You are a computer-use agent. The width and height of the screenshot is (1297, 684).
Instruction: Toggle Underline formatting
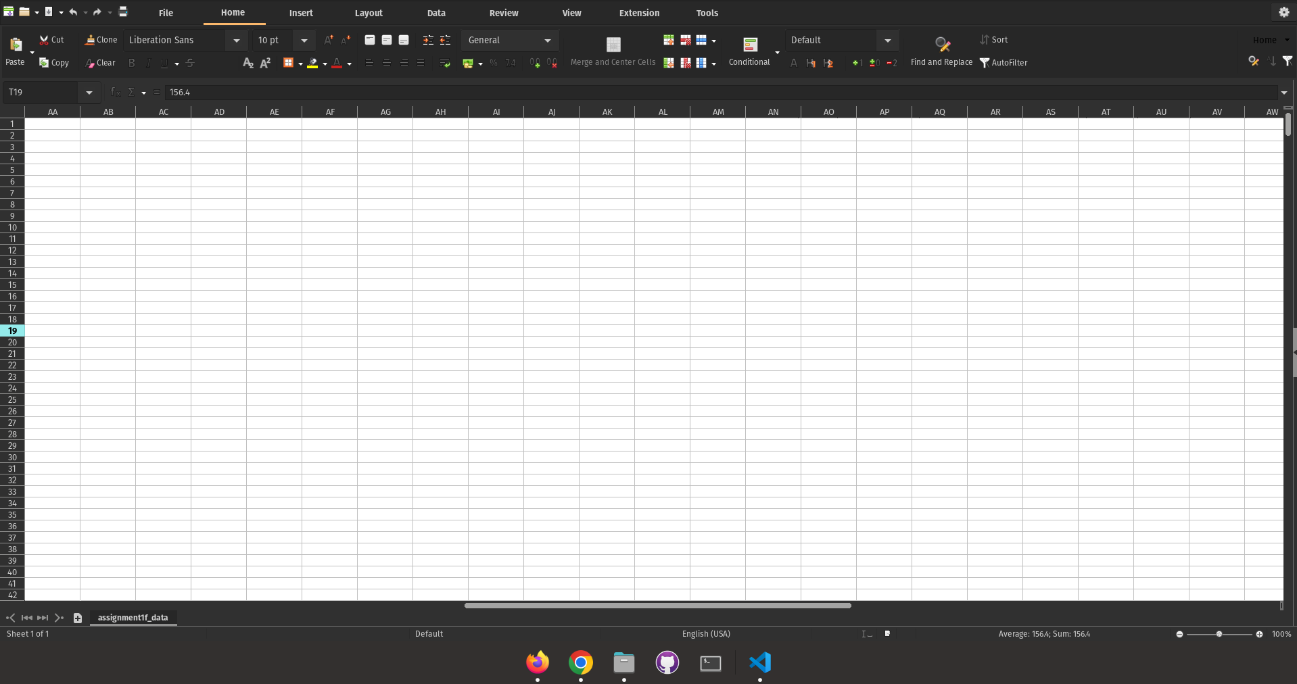point(164,63)
